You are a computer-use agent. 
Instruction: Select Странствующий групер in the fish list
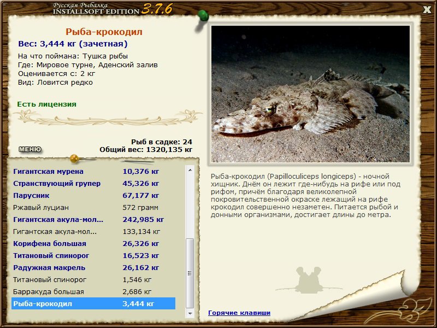[93, 184]
